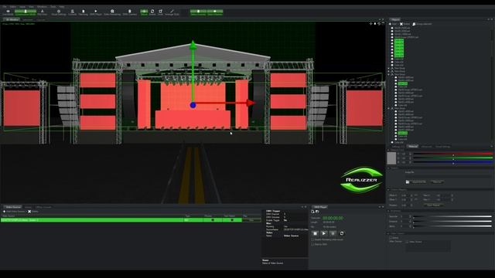
Task: Collapse the RGB diffuse color section
Action: coord(388,151)
